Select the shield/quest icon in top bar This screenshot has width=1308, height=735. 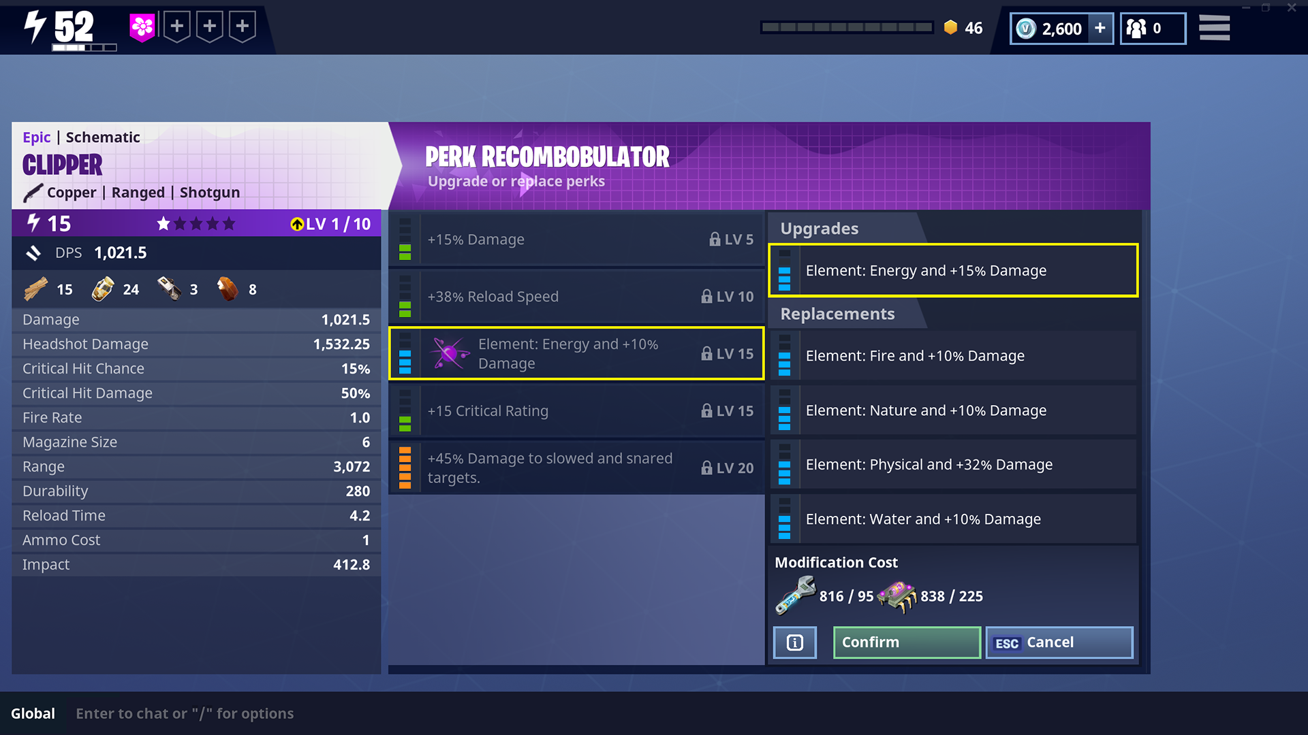pyautogui.click(x=143, y=27)
